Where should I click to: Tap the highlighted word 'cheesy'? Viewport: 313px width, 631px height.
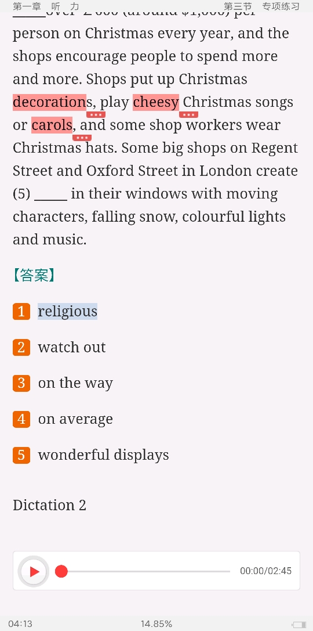(156, 102)
